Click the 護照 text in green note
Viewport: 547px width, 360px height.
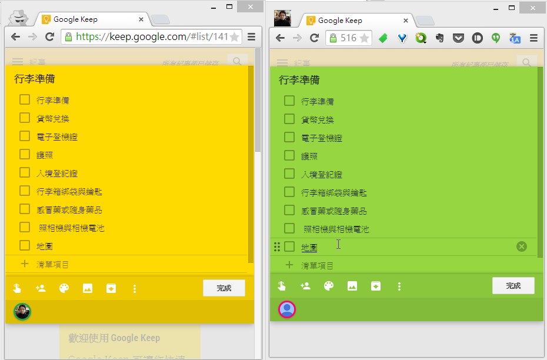tap(309, 156)
